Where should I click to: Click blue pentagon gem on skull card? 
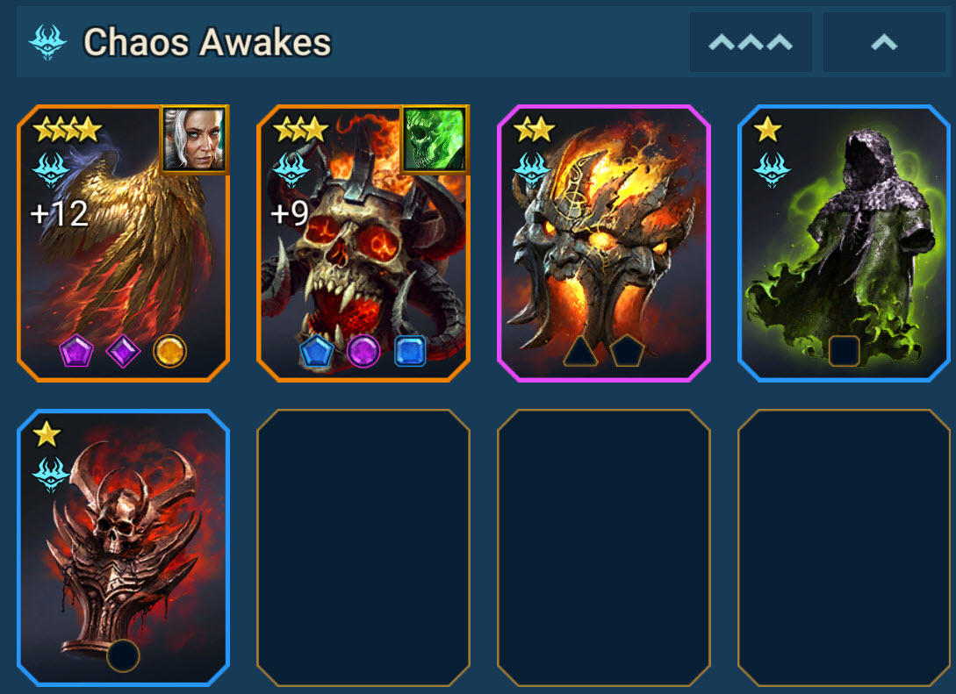[316, 352]
